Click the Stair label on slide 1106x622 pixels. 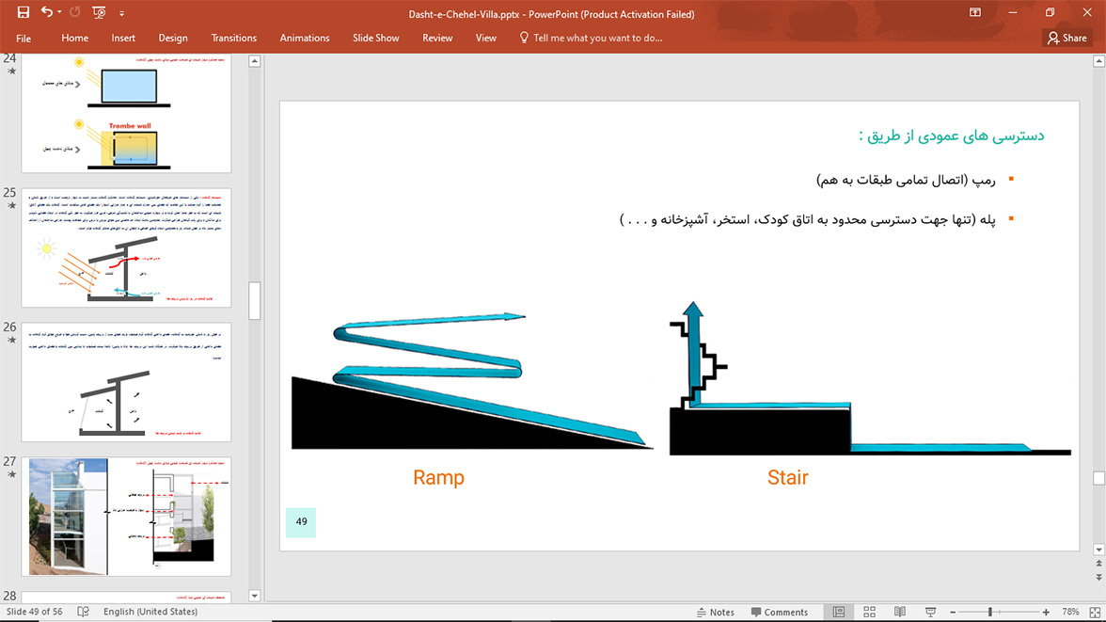tap(788, 478)
